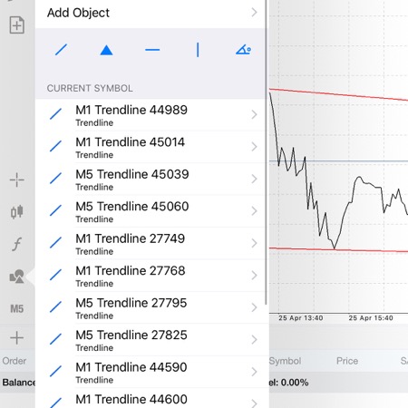The width and height of the screenshot is (408, 408).
Task: Click the 0.00% level value
Action: pos(295,383)
